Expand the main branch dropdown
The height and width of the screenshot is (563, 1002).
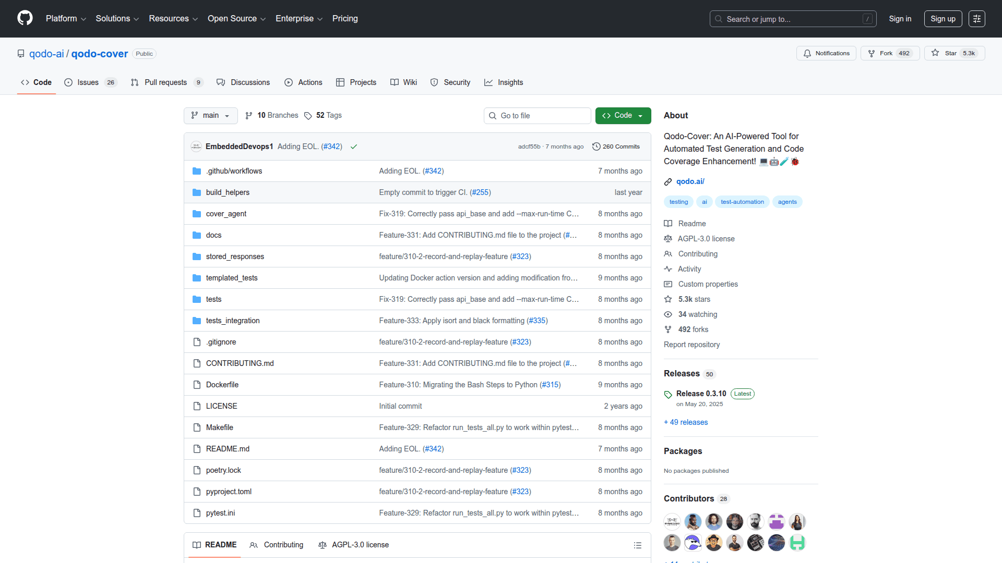pyautogui.click(x=210, y=116)
